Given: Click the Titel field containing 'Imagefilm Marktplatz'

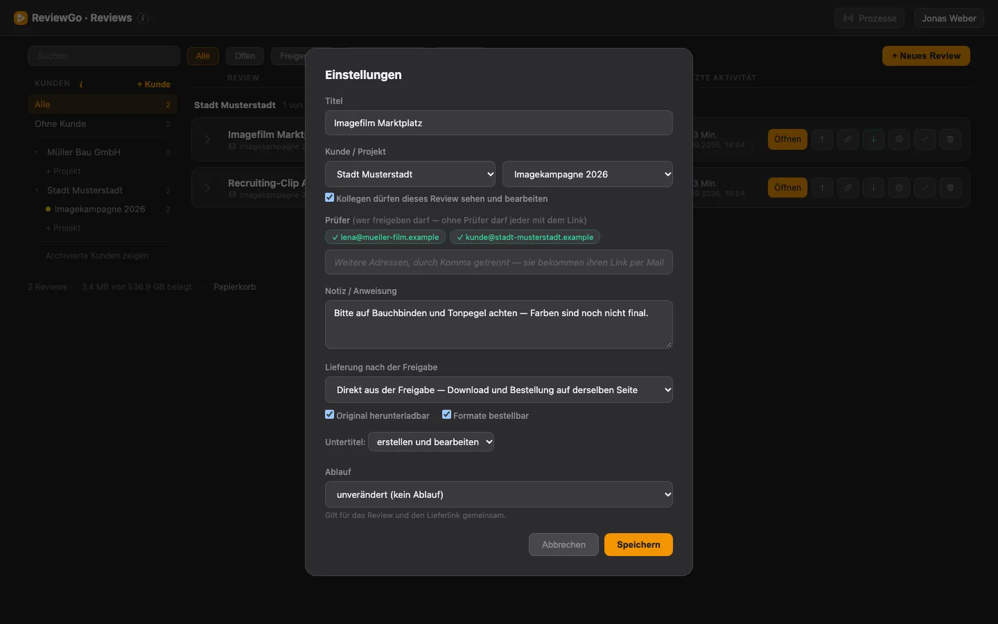Looking at the screenshot, I should [499, 123].
